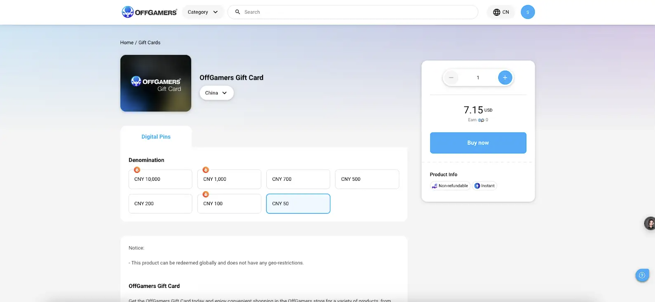655x302 pixels.
Task: Decrease quantity with minus button
Action: coord(451,77)
